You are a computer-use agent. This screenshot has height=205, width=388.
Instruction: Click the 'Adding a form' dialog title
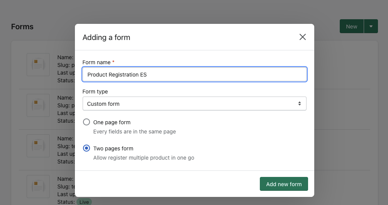point(106,37)
